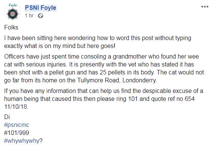Viewport: 210px width, 150px height.
Task: Open the #psnicmc hashtag
Action: point(16,125)
